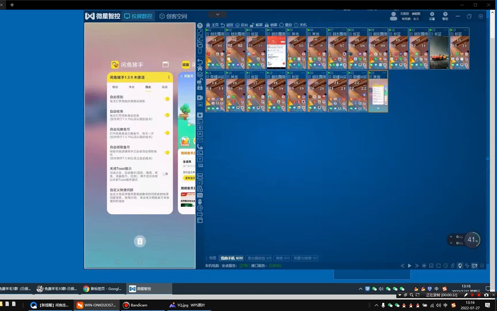Open the 高级 tab in 闲鱼猪手
This screenshot has height=311, width=497.
[165, 87]
